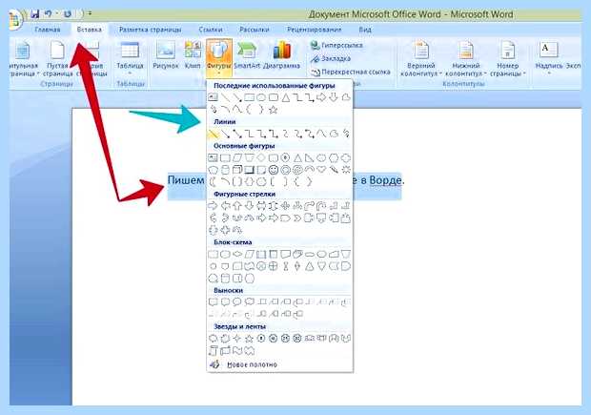
Task: Insert the Left Arrow from Фигурные стрелки
Action: pyautogui.click(x=225, y=206)
